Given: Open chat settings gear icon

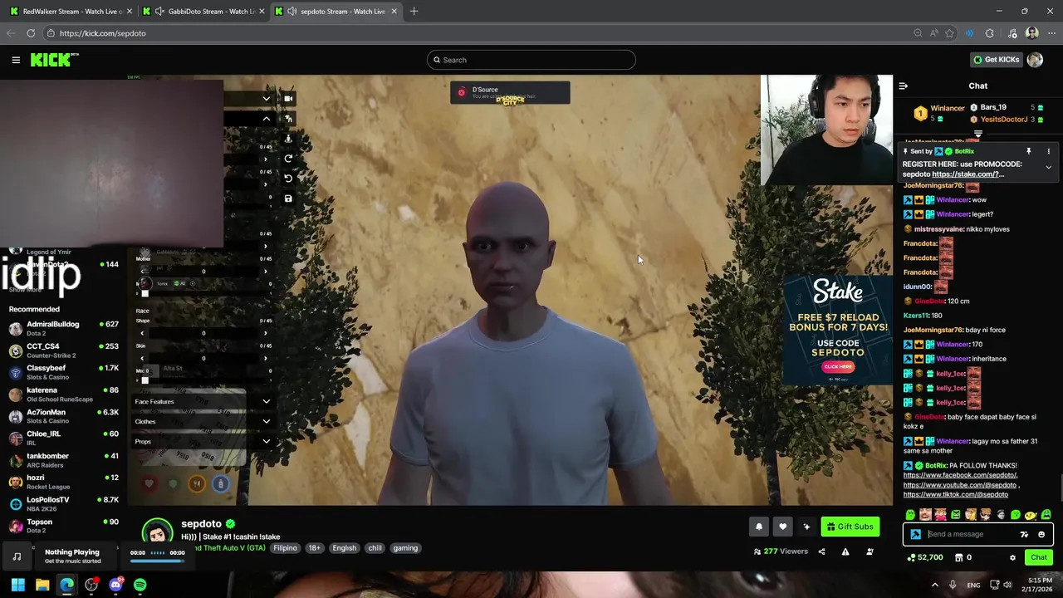Looking at the screenshot, I should click(1012, 558).
